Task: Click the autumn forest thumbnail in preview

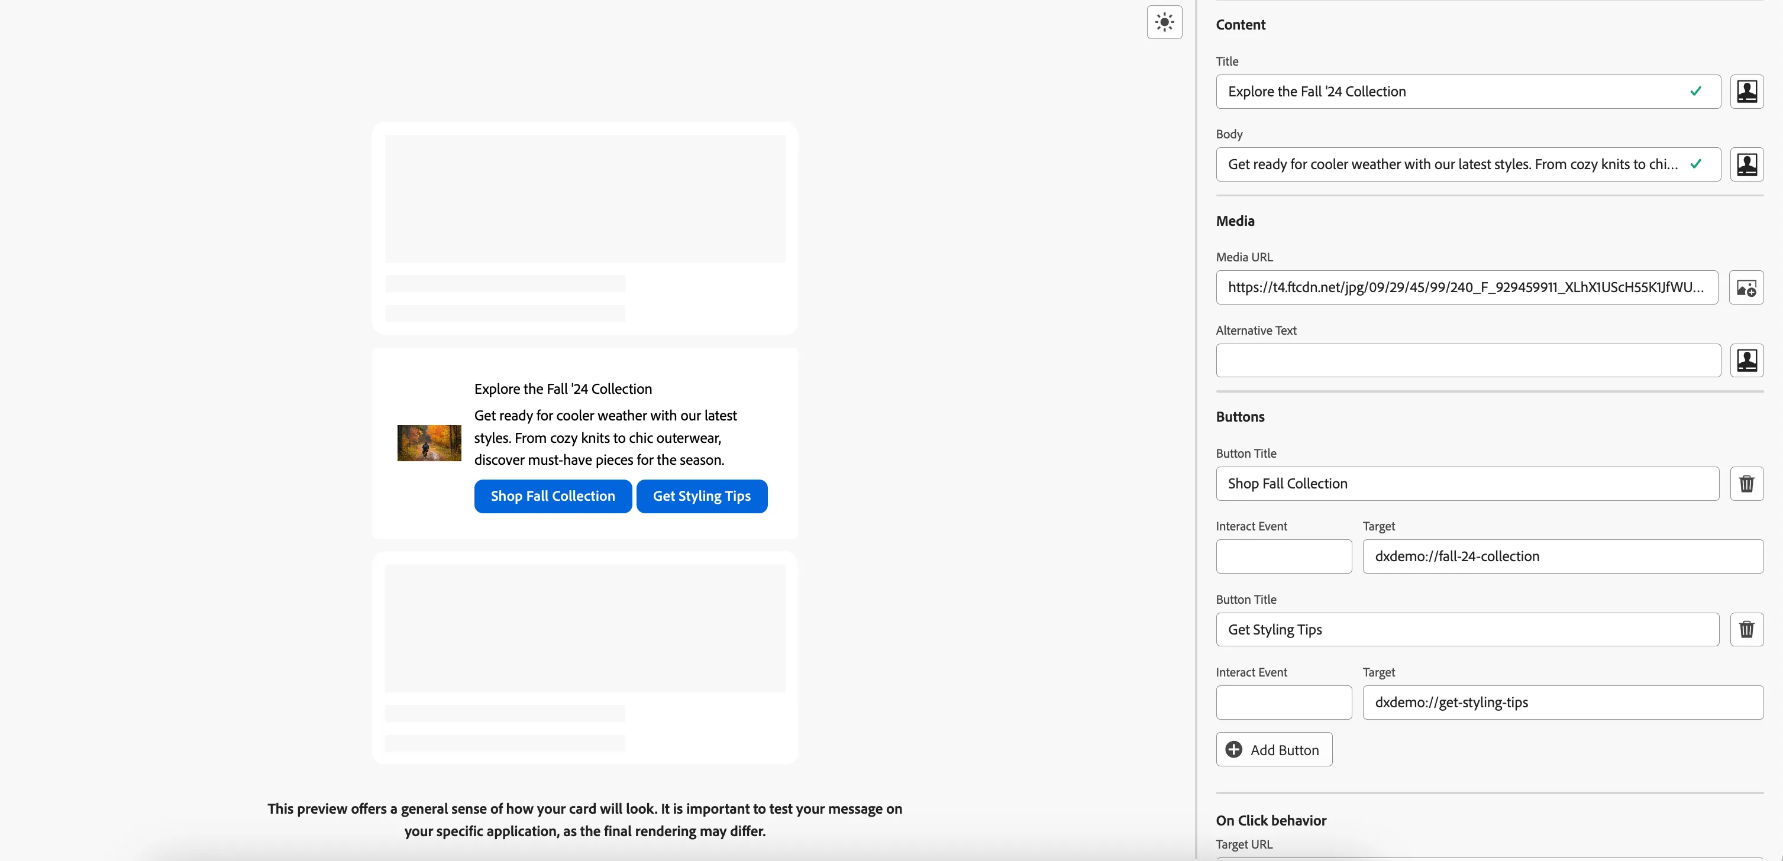Action: [x=428, y=443]
